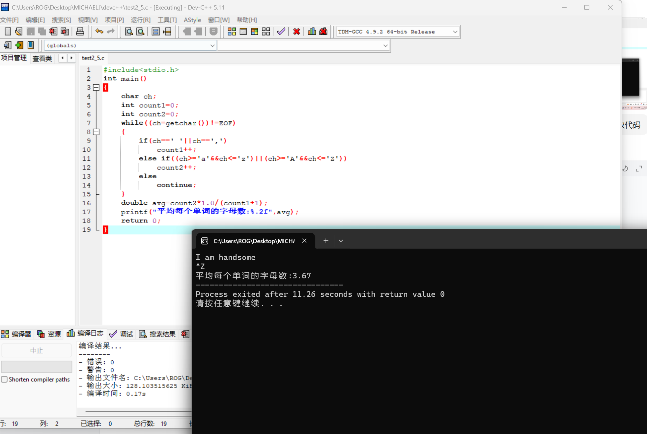The width and height of the screenshot is (647, 434).
Task: Open the TDM-GCC compiler selection dropdown
Action: click(455, 32)
